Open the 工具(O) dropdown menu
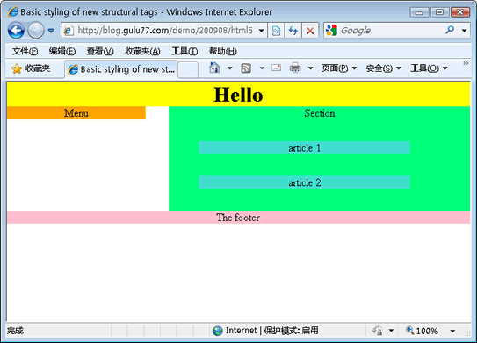Viewport: 477px width, 343px height. click(x=429, y=68)
